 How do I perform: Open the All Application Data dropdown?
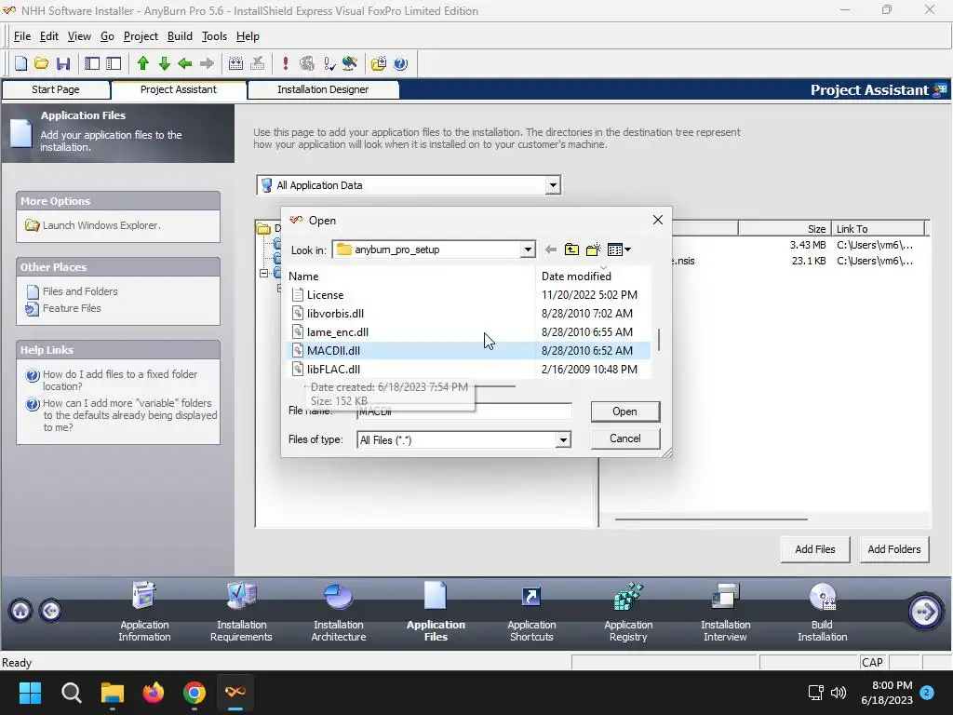tap(553, 185)
